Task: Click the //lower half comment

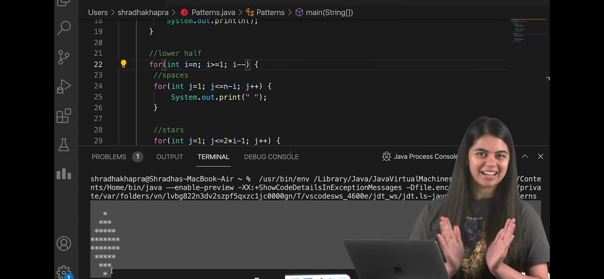Action: click(x=175, y=53)
